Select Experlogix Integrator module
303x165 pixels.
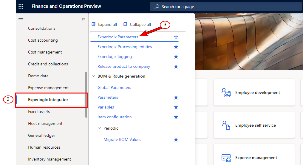coord(48,100)
